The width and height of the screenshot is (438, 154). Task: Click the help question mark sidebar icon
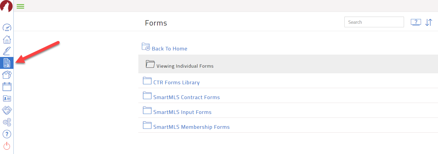coord(7,134)
